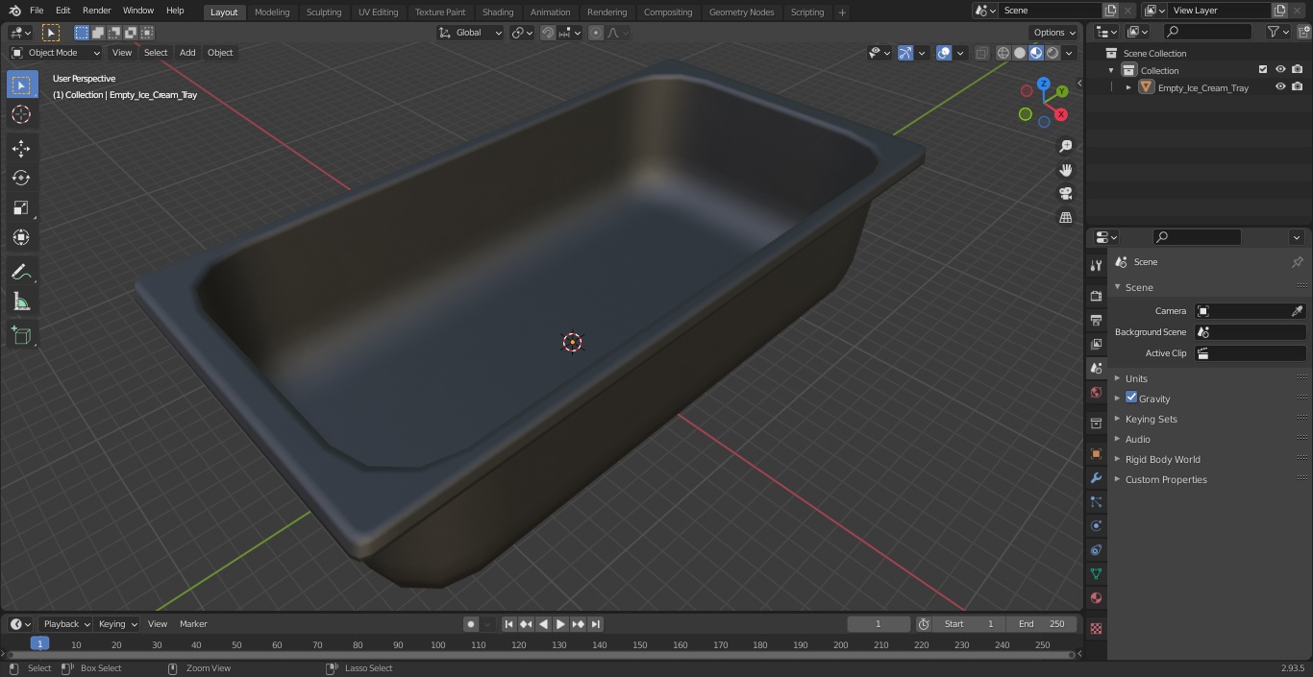Select the Cursor tool in the toolbar
Image resolution: width=1313 pixels, height=677 pixels.
point(21,114)
